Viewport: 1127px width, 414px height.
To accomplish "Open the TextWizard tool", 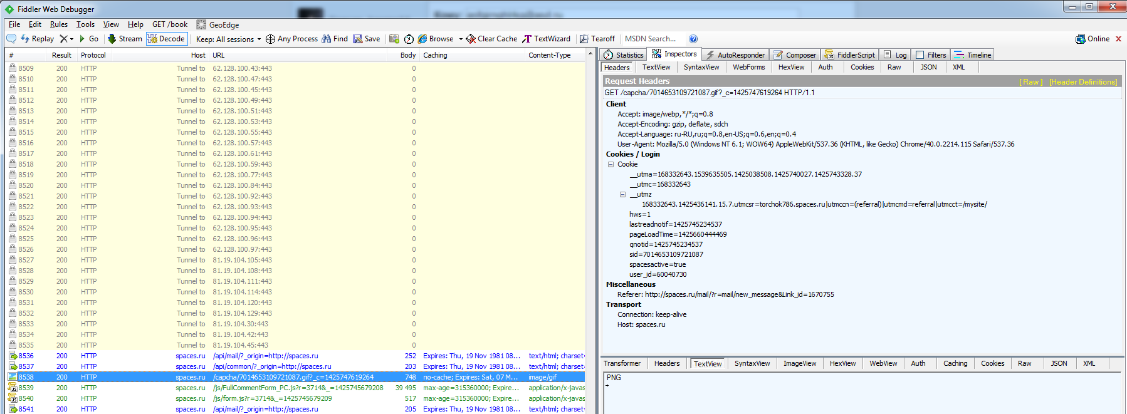I will (x=546, y=39).
